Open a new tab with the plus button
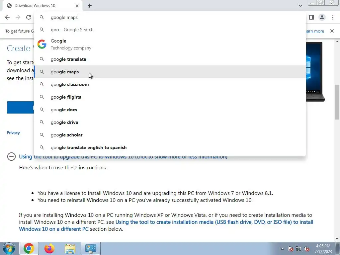Image resolution: width=340 pixels, height=255 pixels. (x=90, y=6)
